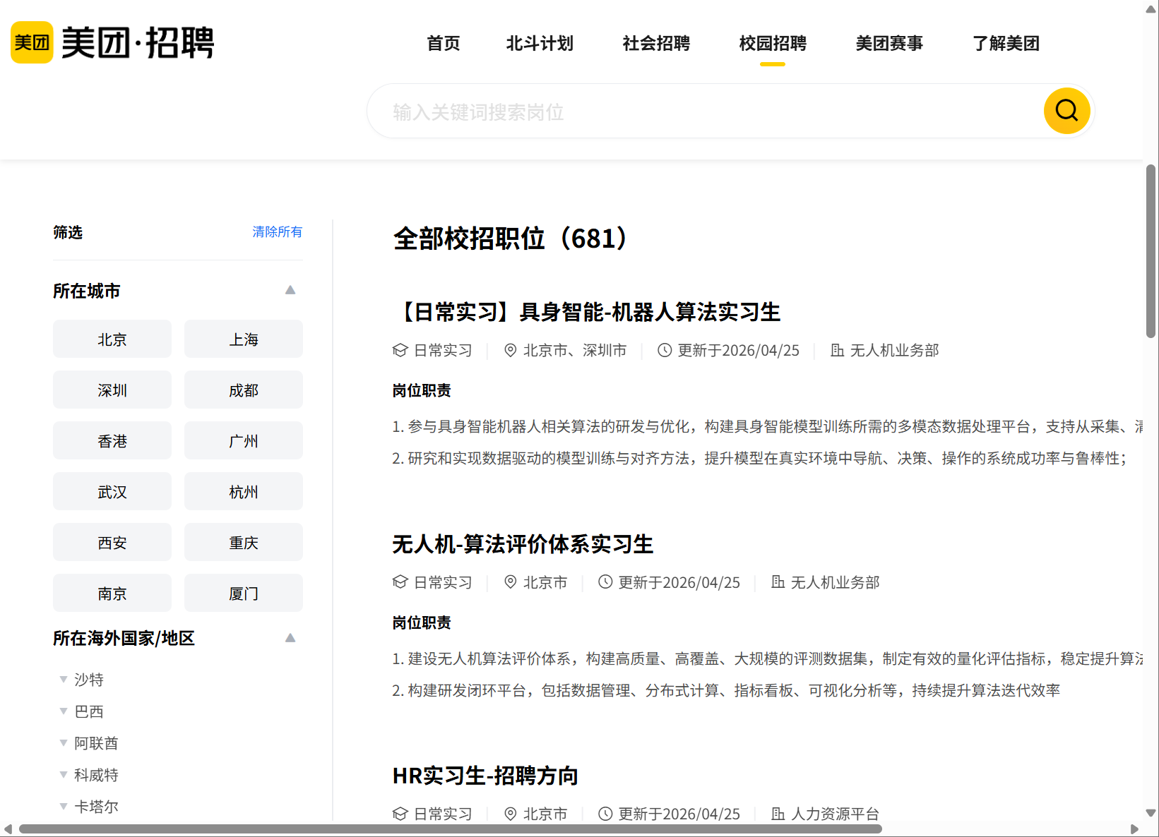1159x837 pixels.
Task: Click building icon beside 无人机业务部 in first job
Action: coord(837,350)
